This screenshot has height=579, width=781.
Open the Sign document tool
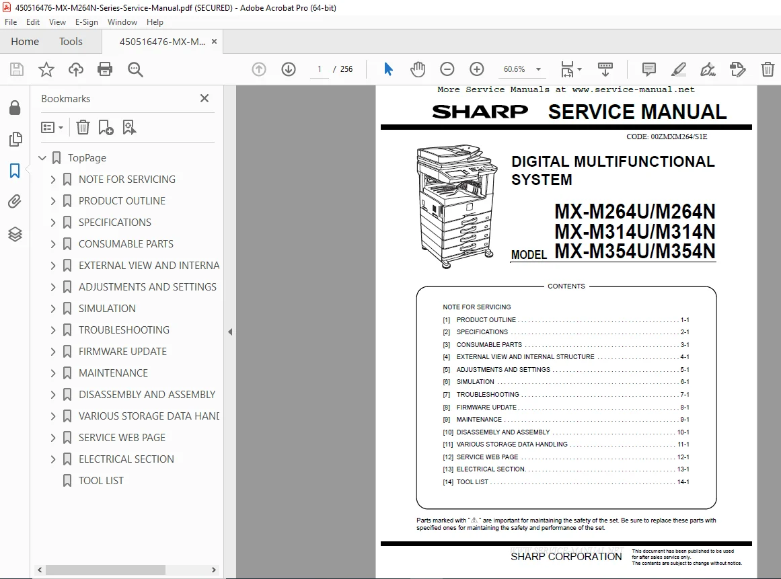708,69
